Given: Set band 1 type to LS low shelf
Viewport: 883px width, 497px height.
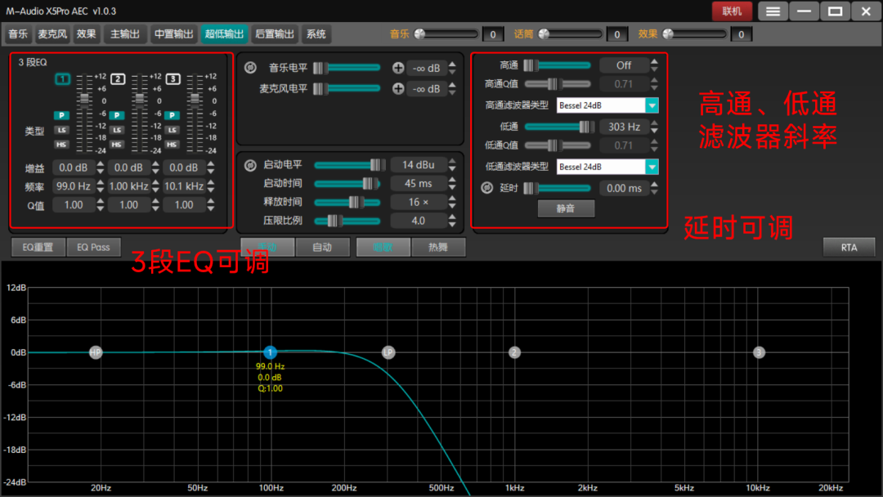Looking at the screenshot, I should click(x=61, y=130).
